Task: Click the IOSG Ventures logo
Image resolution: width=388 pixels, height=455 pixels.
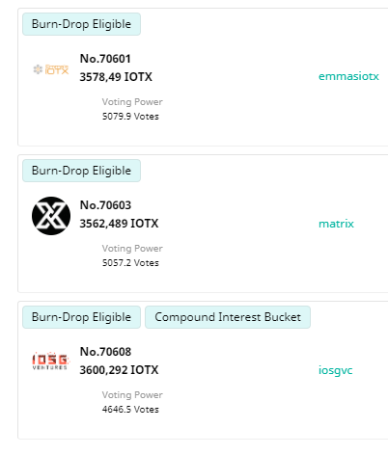Action: 50,361
